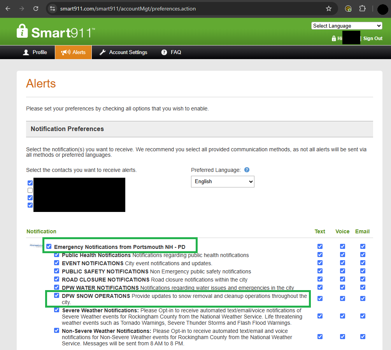The image size is (391, 350).
Task: Uncheck ROAD CLOSURE NOTIFICATIONS checkbox
Action: pos(56,279)
